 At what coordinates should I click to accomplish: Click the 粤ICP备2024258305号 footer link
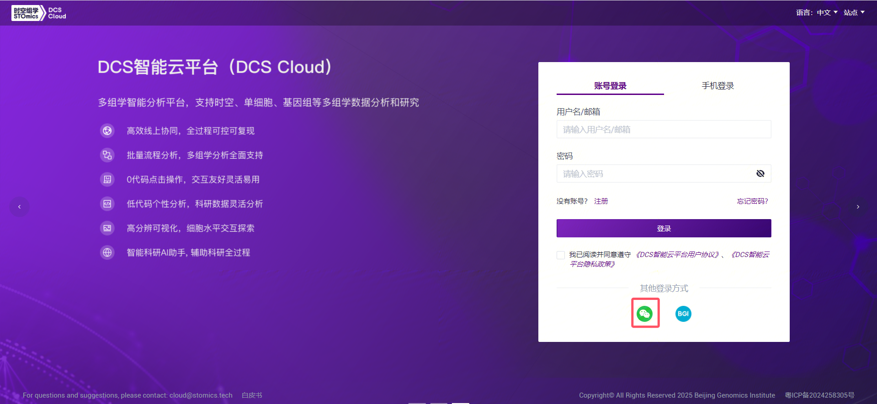click(820, 395)
